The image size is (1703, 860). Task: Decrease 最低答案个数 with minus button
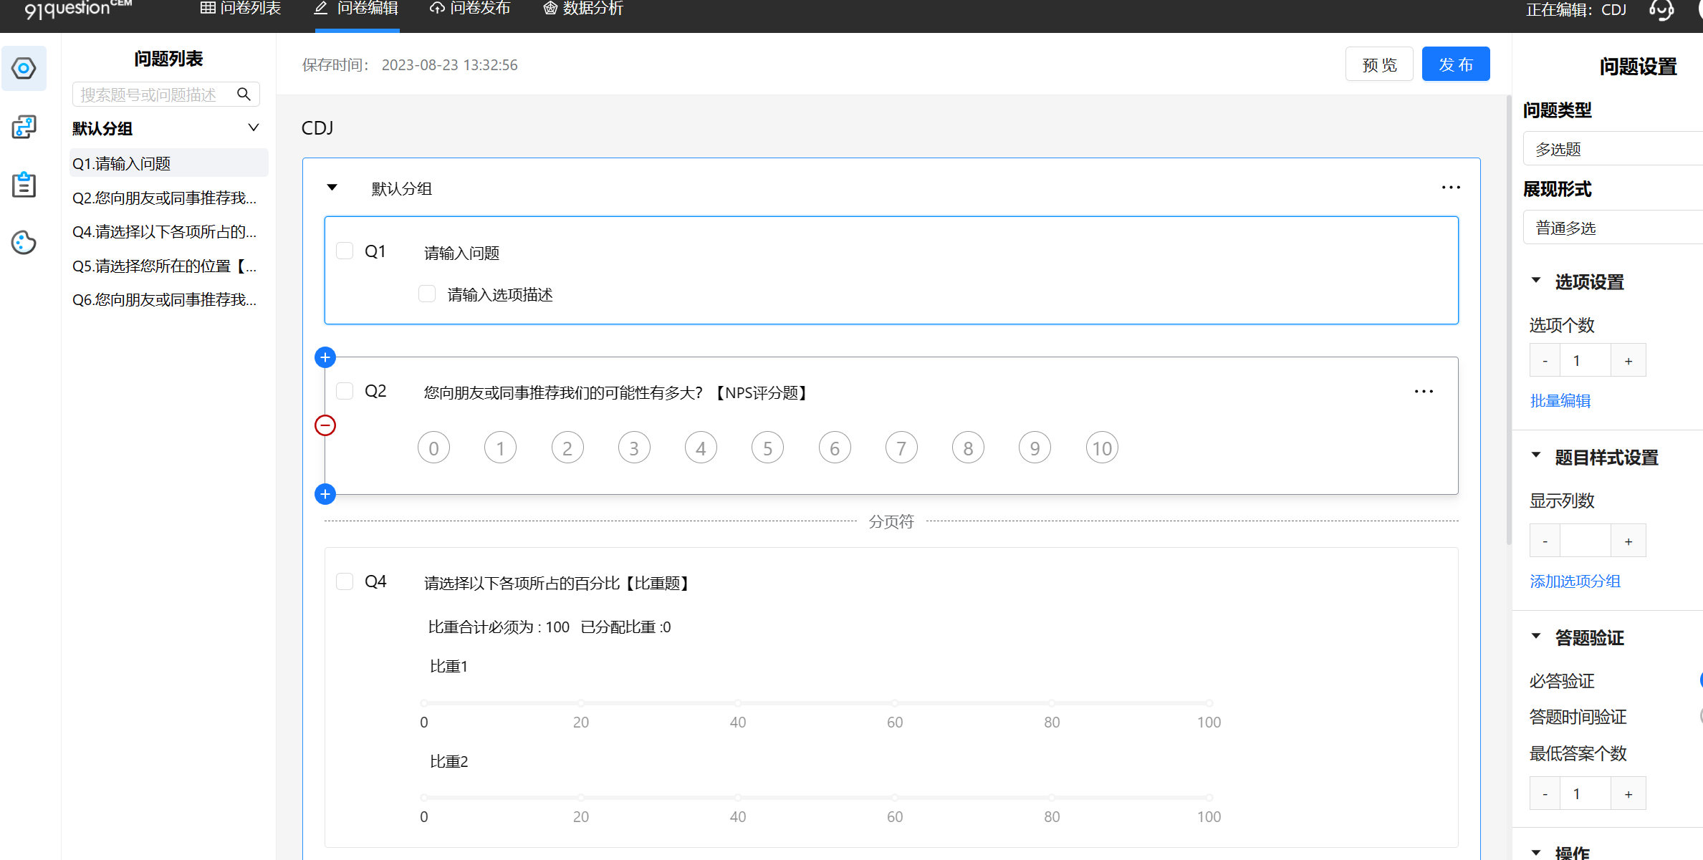pyautogui.click(x=1545, y=793)
